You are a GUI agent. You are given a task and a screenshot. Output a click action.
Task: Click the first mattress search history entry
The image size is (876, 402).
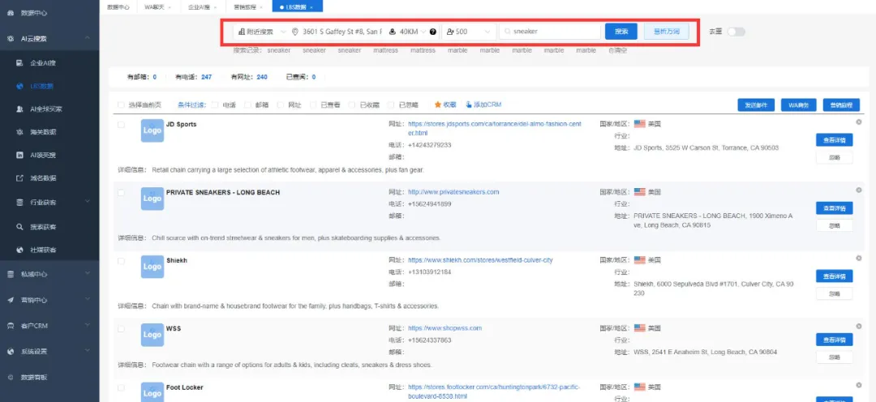click(x=385, y=50)
